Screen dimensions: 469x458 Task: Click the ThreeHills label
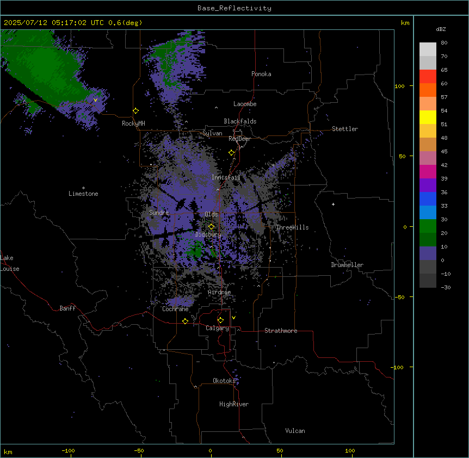click(x=292, y=227)
